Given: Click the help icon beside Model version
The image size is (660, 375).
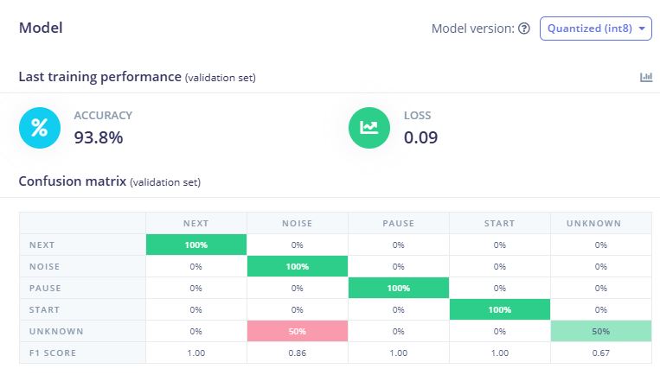Looking at the screenshot, I should [523, 29].
